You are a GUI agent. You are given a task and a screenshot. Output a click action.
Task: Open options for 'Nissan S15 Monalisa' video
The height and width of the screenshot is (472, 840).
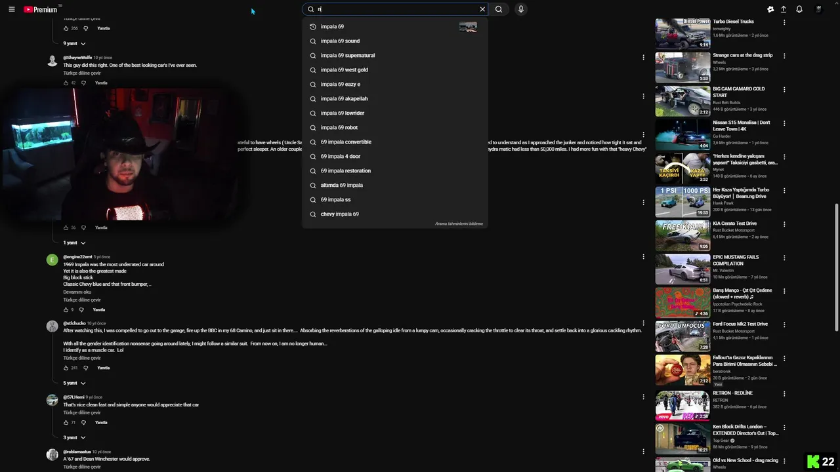(x=784, y=123)
